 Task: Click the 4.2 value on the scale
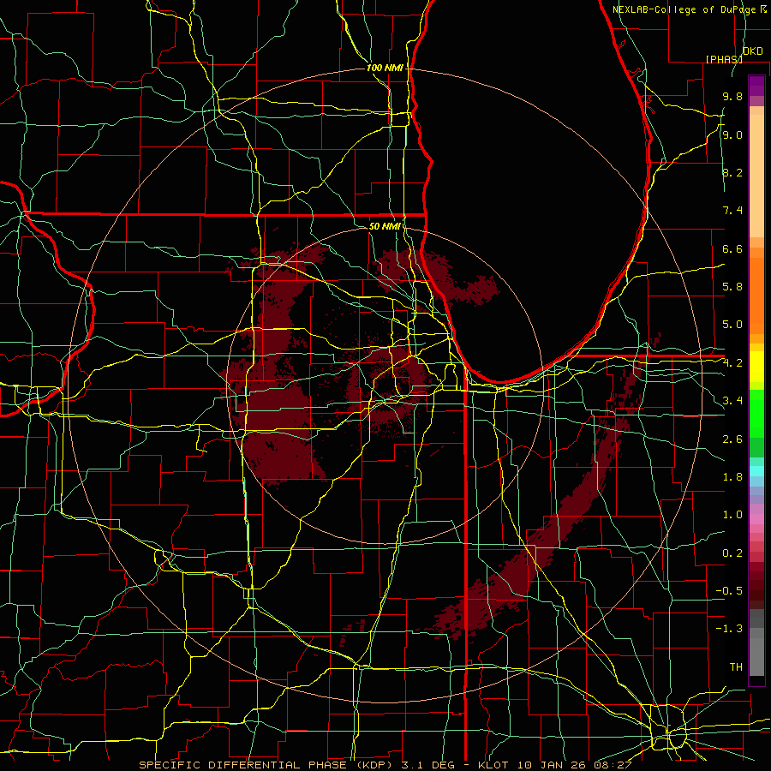click(732, 363)
